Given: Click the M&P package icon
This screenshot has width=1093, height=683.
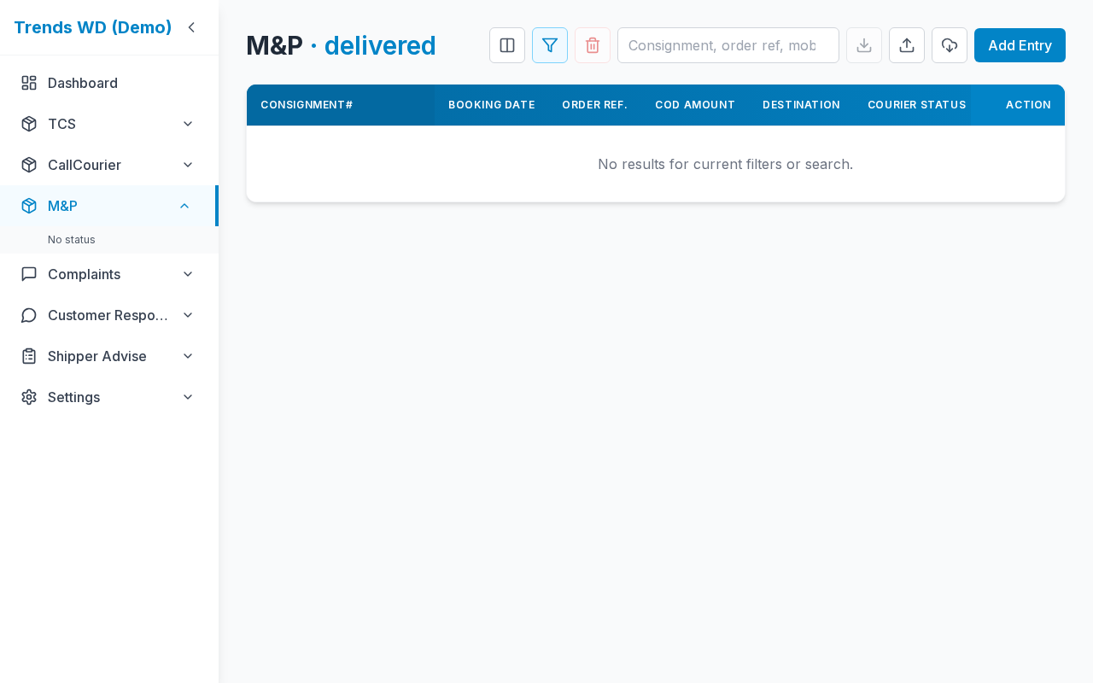Looking at the screenshot, I should 29,206.
